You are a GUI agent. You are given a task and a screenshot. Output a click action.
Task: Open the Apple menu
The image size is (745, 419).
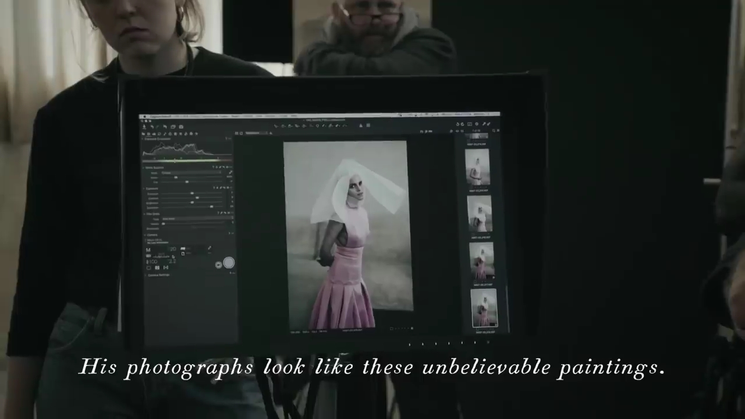pyautogui.click(x=143, y=118)
